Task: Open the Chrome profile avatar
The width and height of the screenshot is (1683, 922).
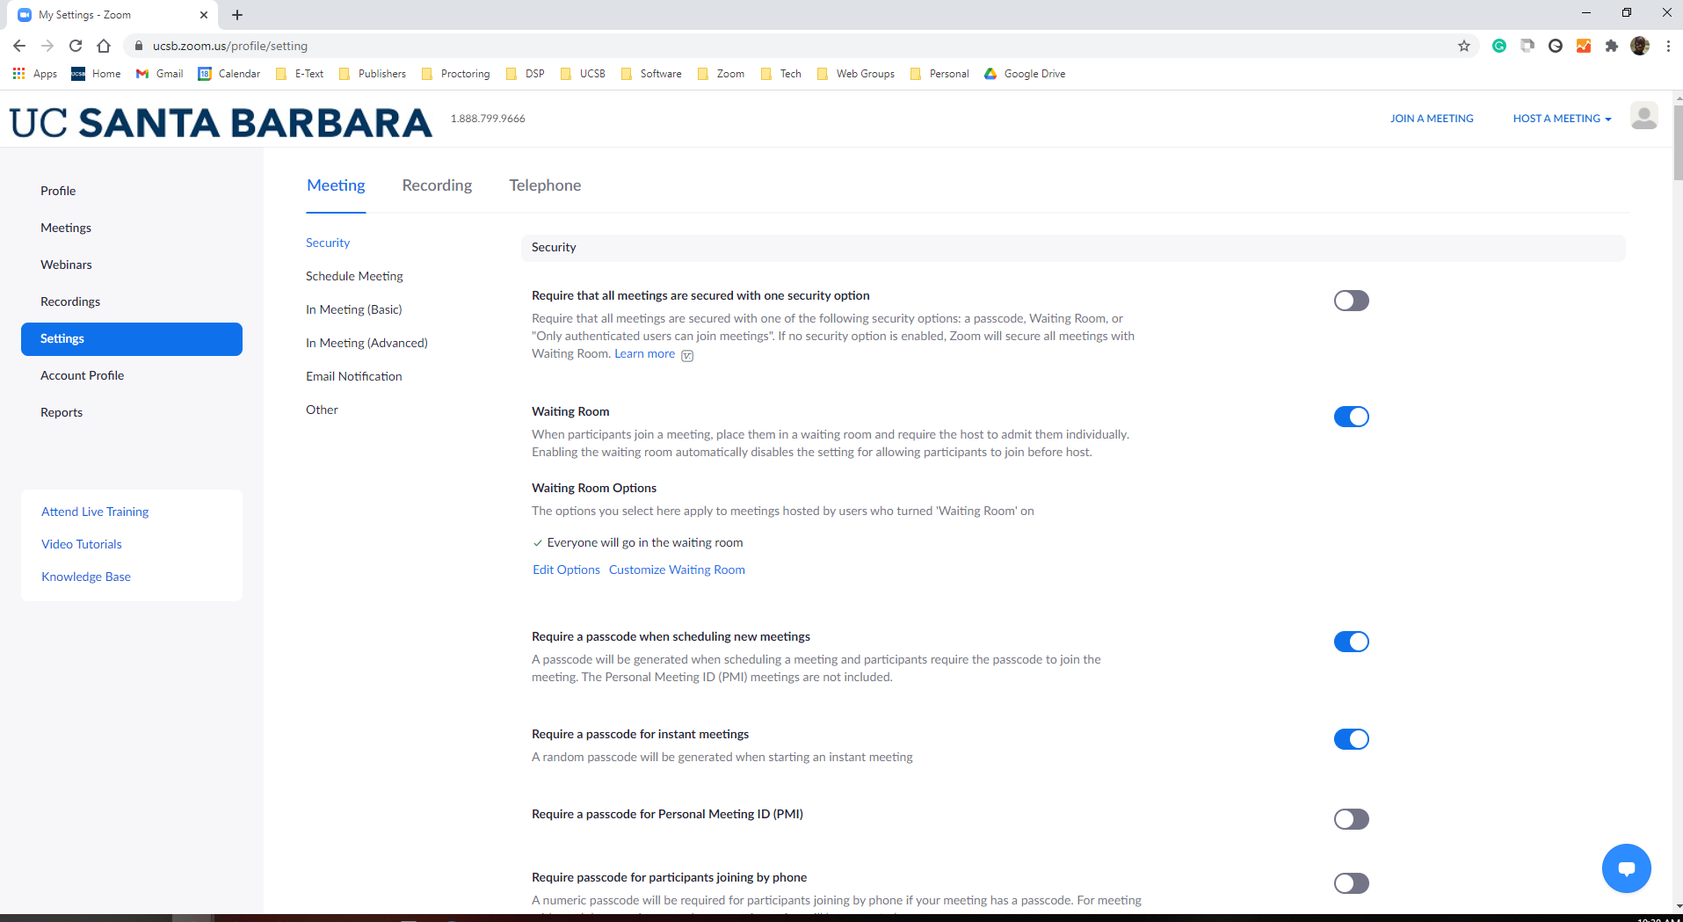Action: click(1640, 46)
